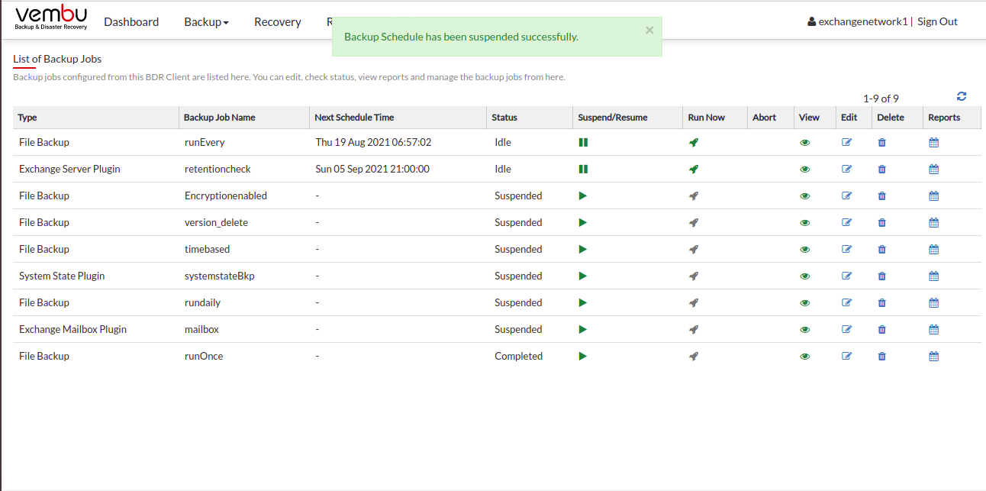Resume the mailbox backup schedule
This screenshot has height=491, width=986.
pos(583,329)
